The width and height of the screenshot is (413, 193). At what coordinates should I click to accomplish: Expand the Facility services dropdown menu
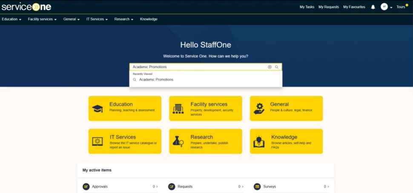[42, 19]
